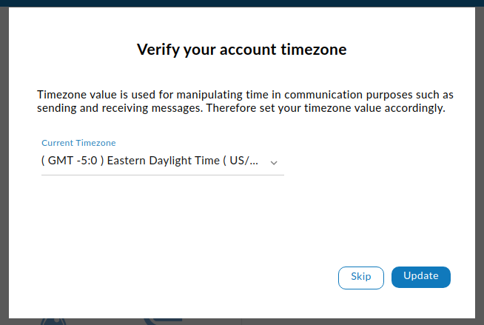Click the timezone description paragraph

coord(245,101)
